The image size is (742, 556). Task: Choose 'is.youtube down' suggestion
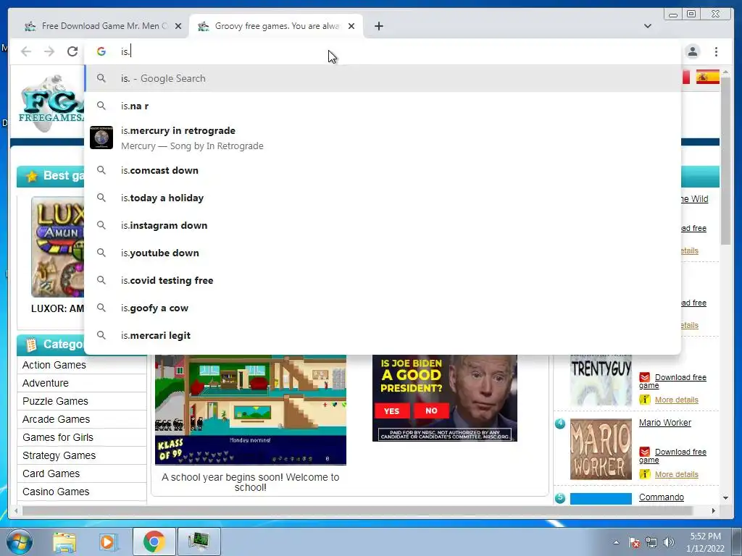(x=383, y=253)
